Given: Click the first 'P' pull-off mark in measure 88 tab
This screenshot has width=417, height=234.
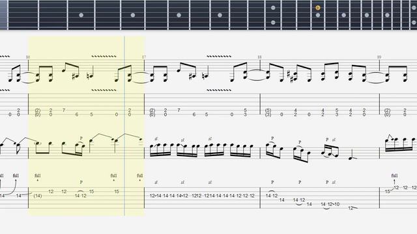Looking at the screenshot, I should (272, 182).
